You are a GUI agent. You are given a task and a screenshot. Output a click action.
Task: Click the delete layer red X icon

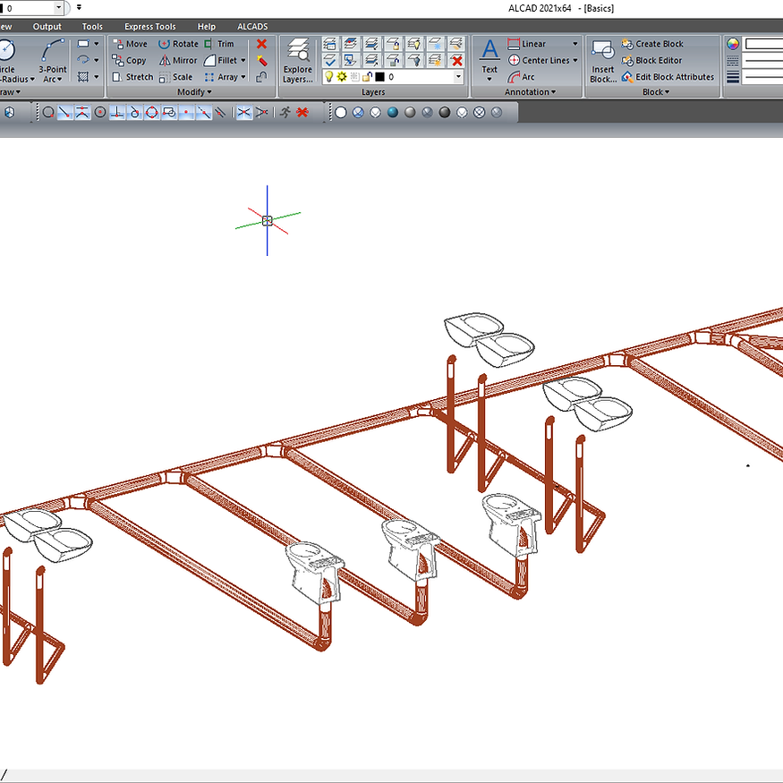pos(456,61)
